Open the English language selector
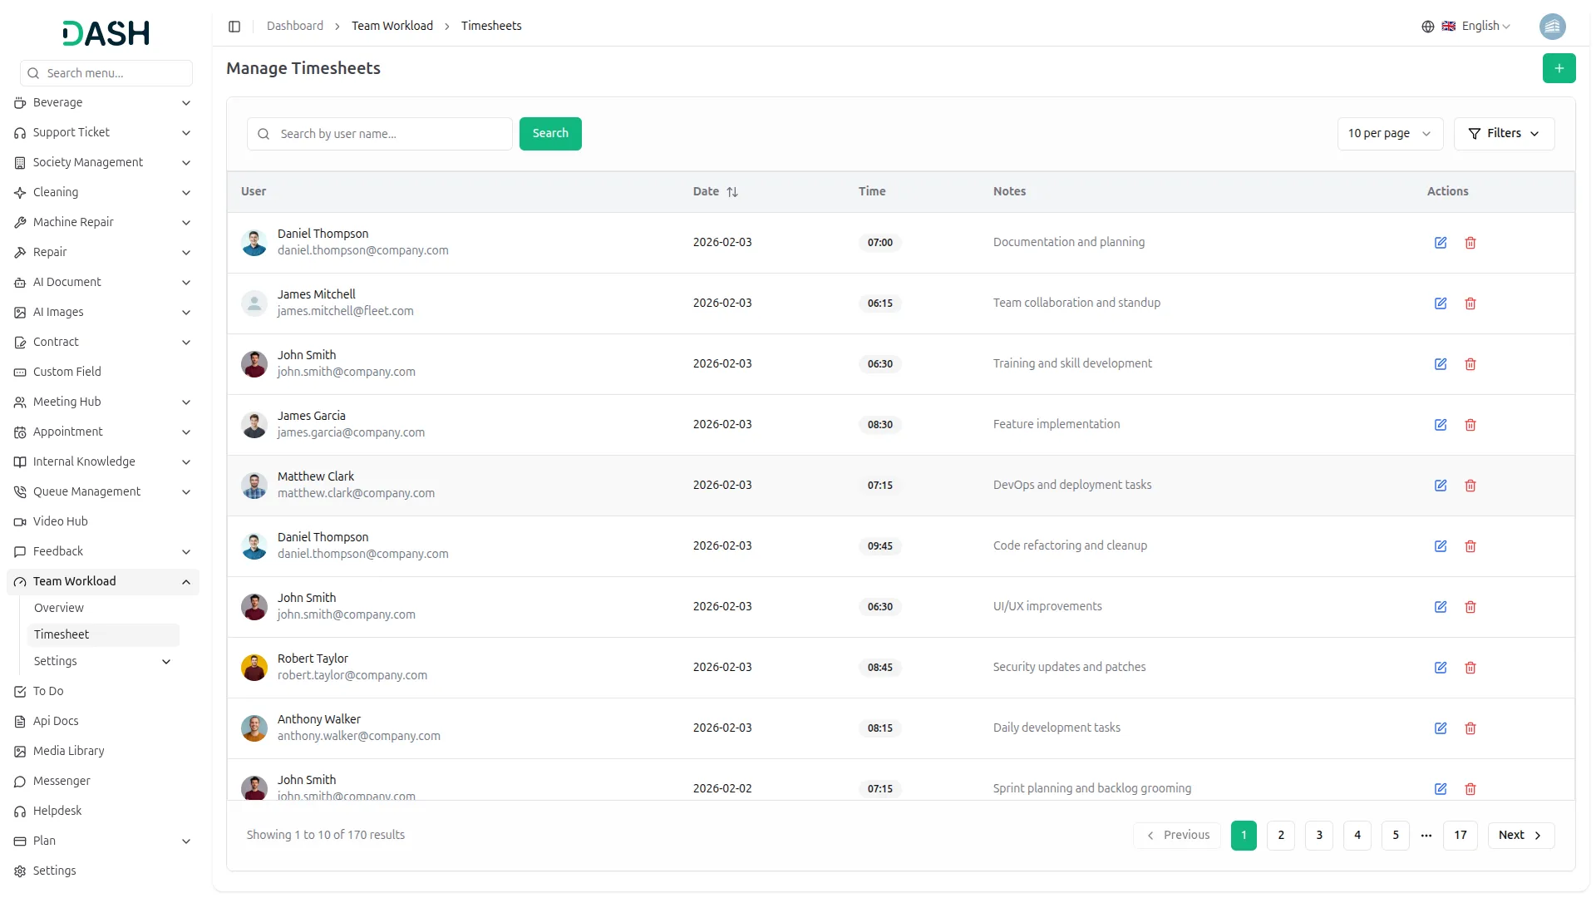This screenshot has height=898, width=1596. [1466, 27]
